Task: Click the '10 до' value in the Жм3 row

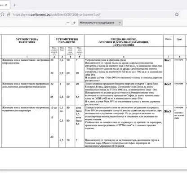Action: (54, 108)
